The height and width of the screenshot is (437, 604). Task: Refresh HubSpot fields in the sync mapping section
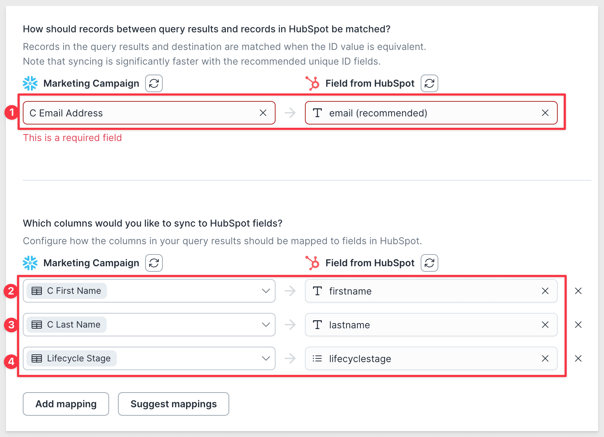pyautogui.click(x=429, y=263)
